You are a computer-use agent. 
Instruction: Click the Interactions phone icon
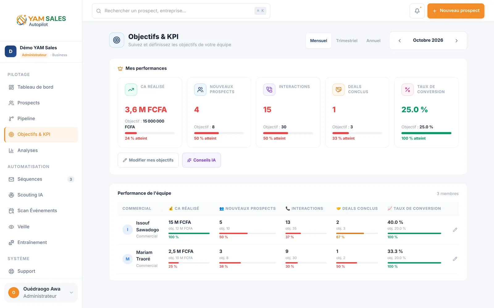269,90
